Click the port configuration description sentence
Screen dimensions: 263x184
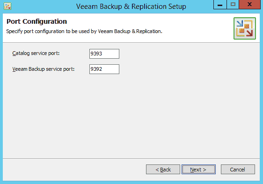pos(84,31)
